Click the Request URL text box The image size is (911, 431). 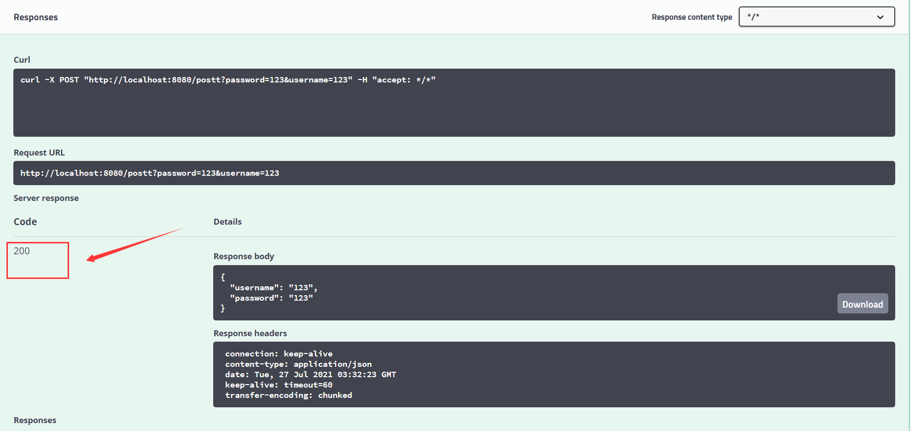[x=454, y=173]
